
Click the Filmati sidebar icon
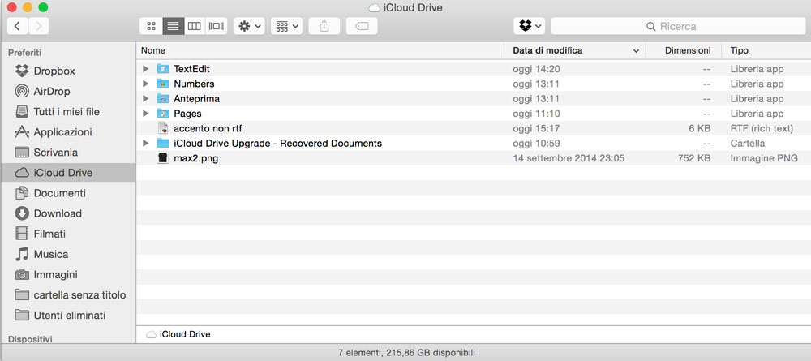point(22,234)
